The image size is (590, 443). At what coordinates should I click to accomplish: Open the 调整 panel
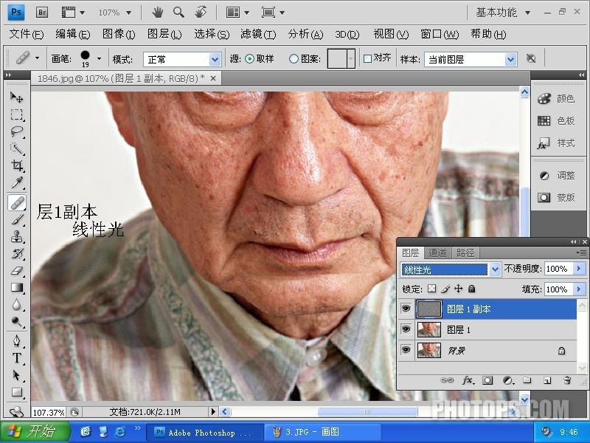[x=556, y=176]
